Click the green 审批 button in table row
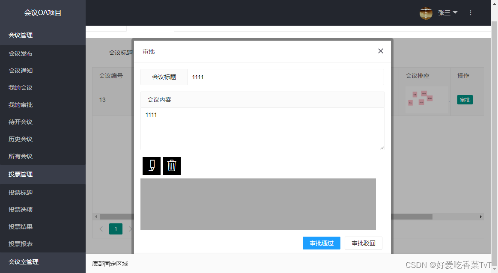 coord(465,100)
